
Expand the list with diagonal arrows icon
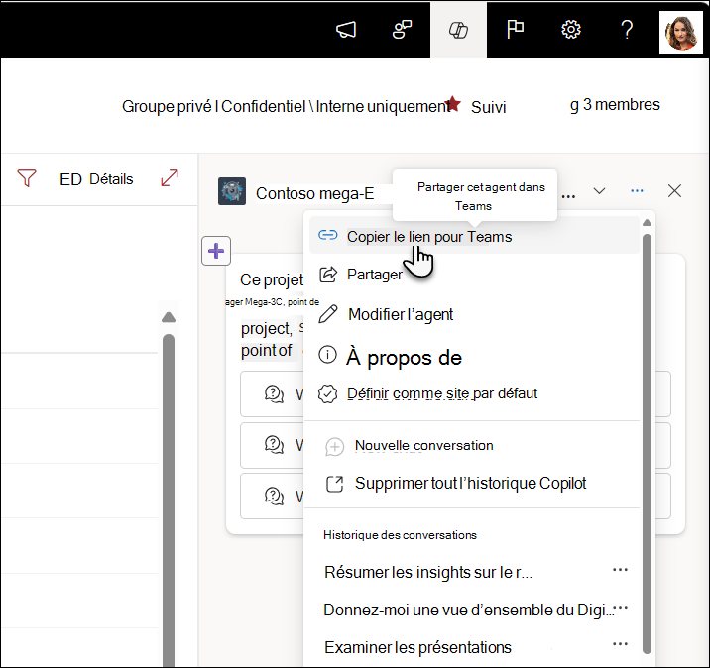point(170,177)
